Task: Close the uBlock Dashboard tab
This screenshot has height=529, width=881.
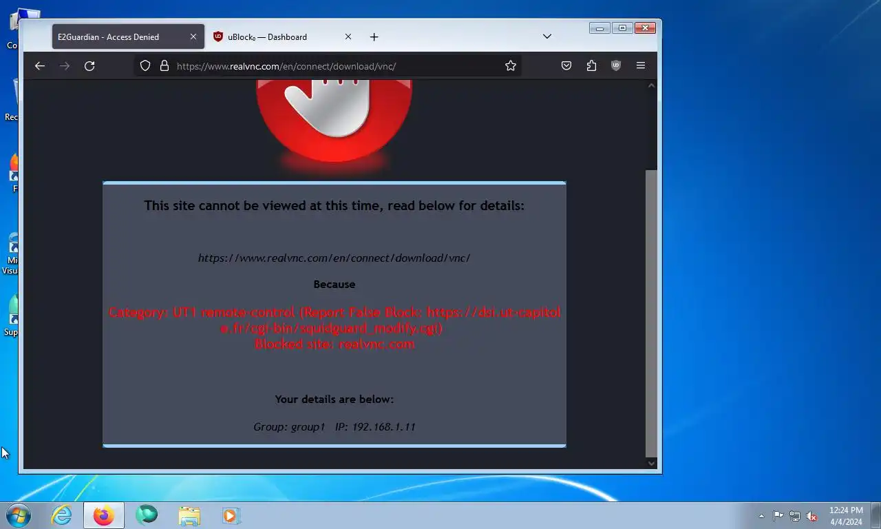Action: pyautogui.click(x=348, y=37)
